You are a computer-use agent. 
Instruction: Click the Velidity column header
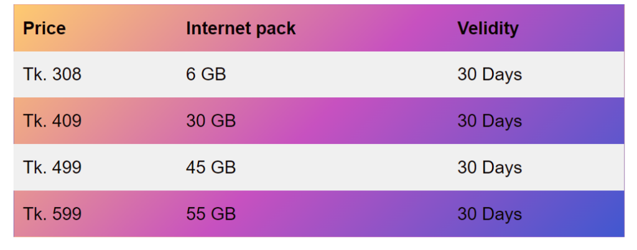pos(488,29)
